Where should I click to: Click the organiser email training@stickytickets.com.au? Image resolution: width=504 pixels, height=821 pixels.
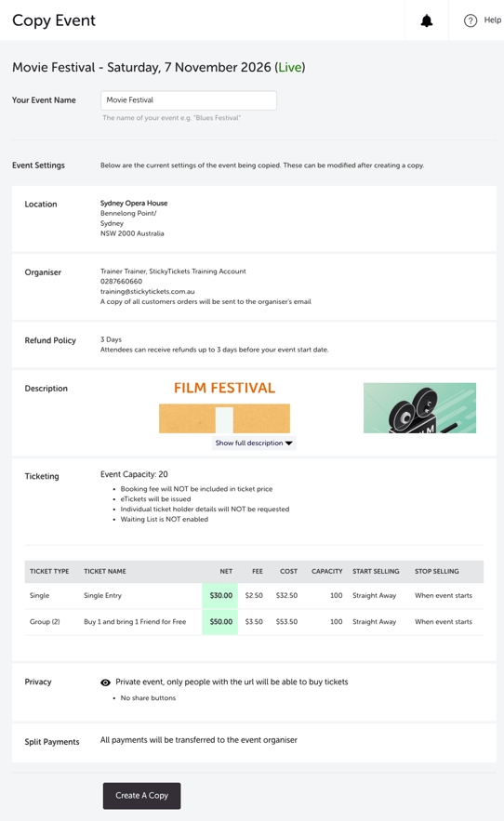tap(147, 291)
